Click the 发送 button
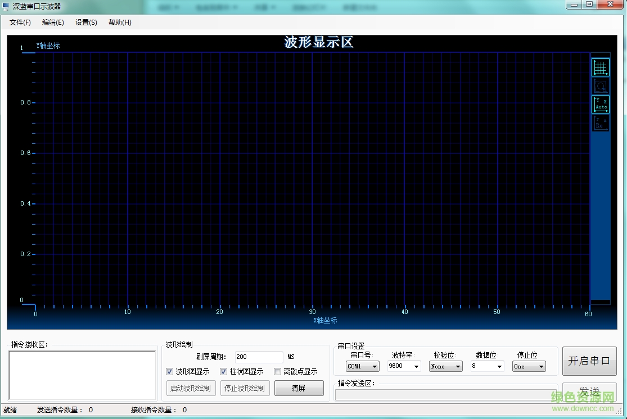Viewport: 627px width, 419px height. point(589,391)
